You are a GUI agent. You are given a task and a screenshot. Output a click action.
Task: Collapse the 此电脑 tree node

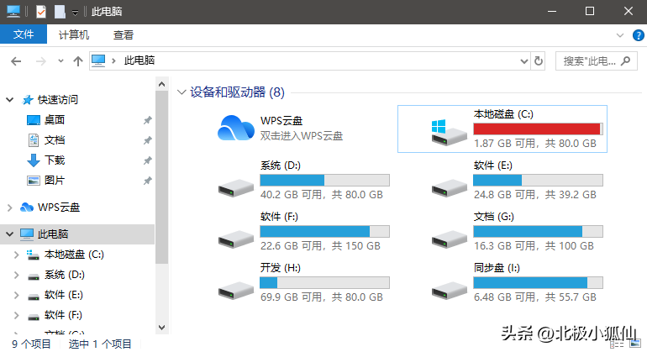coord(10,234)
